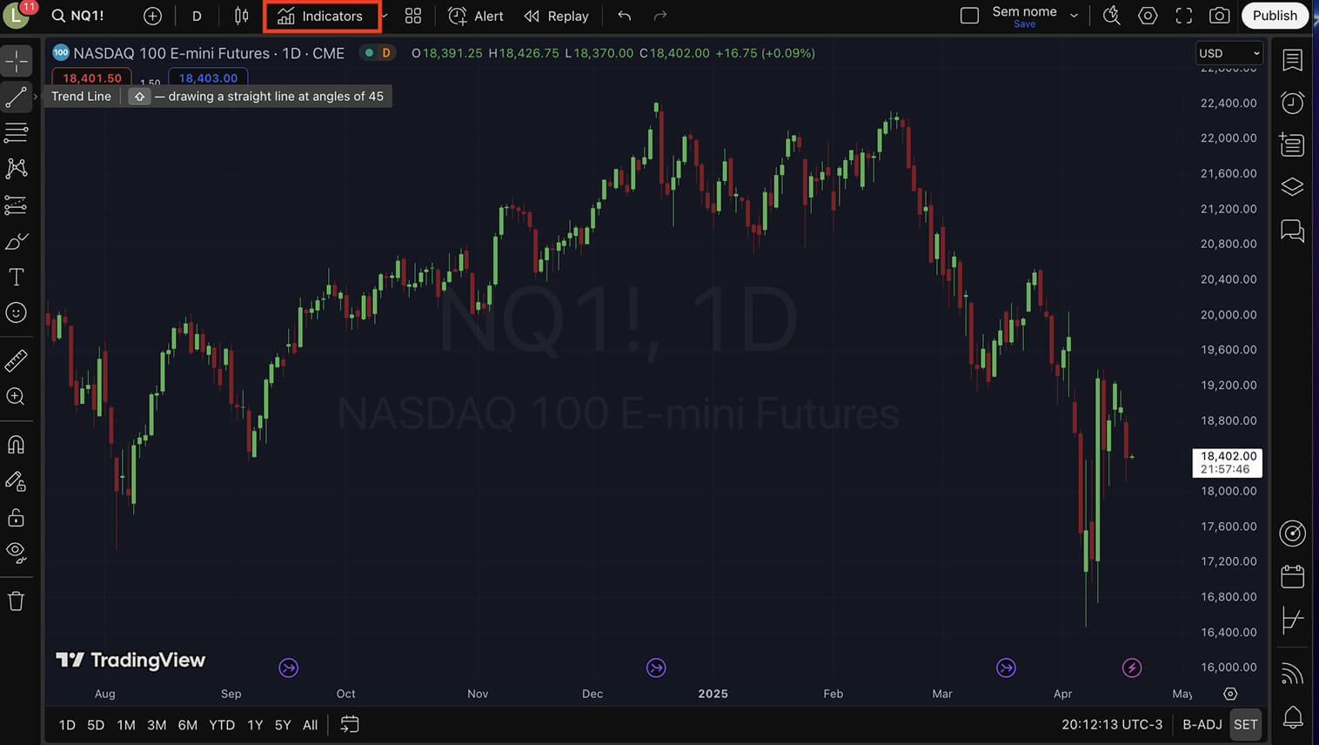This screenshot has width=1319, height=745.
Task: Open the news feed stream icon
Action: [1293, 674]
